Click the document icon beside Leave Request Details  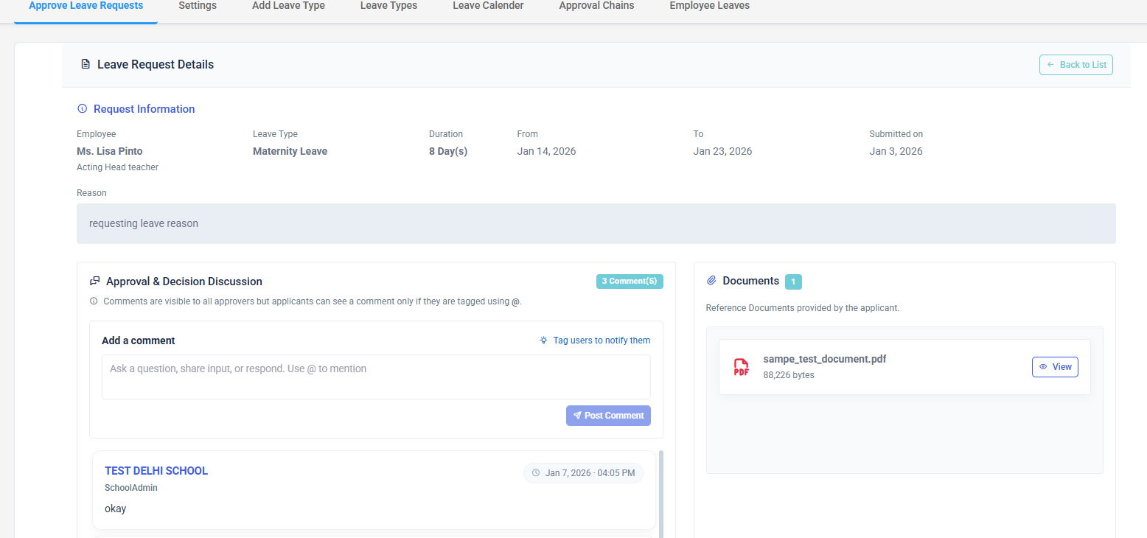tap(86, 64)
